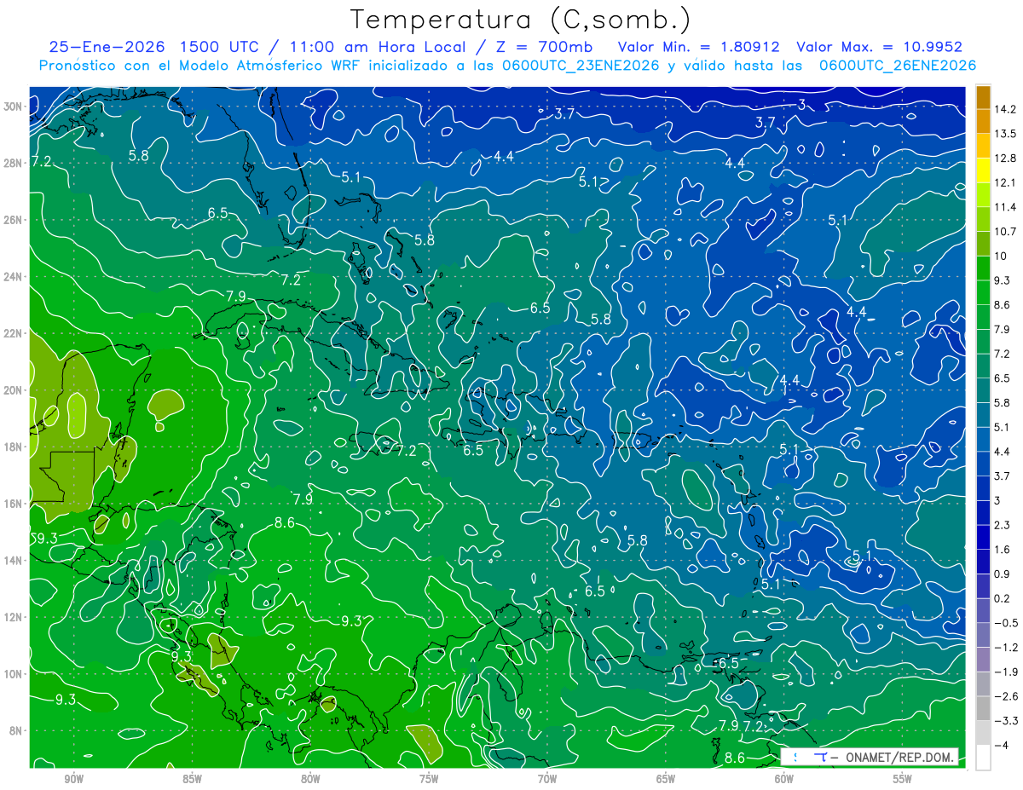Click the '12N' latitude axis label

[14, 617]
